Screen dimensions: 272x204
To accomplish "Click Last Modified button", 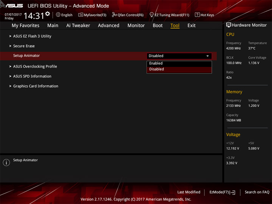I will point(189,192).
